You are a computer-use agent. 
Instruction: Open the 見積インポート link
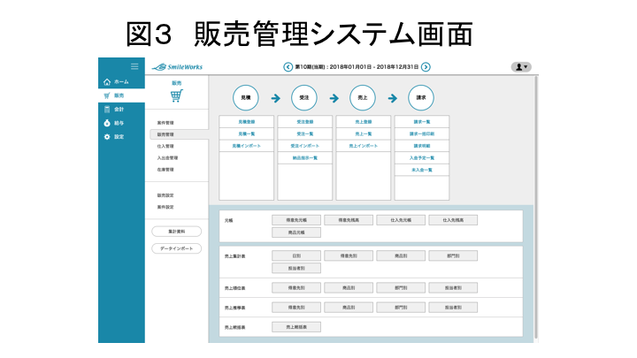247,146
